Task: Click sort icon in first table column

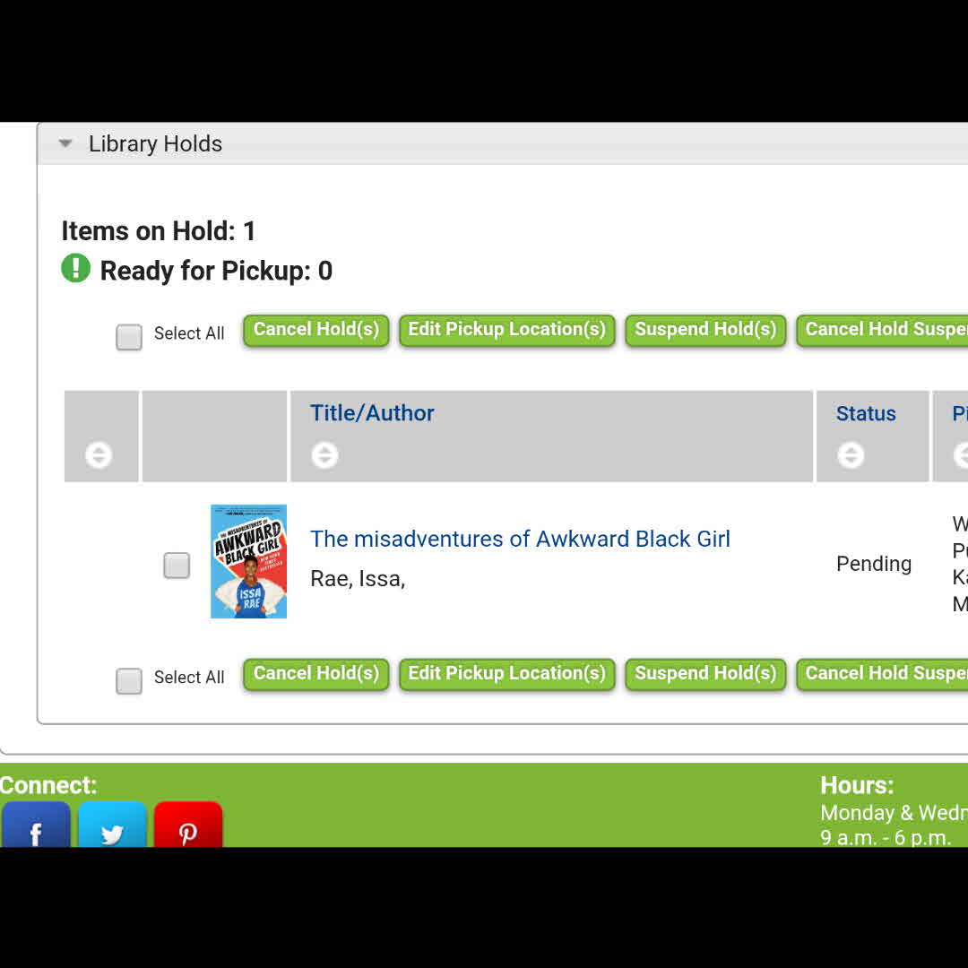Action: click(x=99, y=455)
